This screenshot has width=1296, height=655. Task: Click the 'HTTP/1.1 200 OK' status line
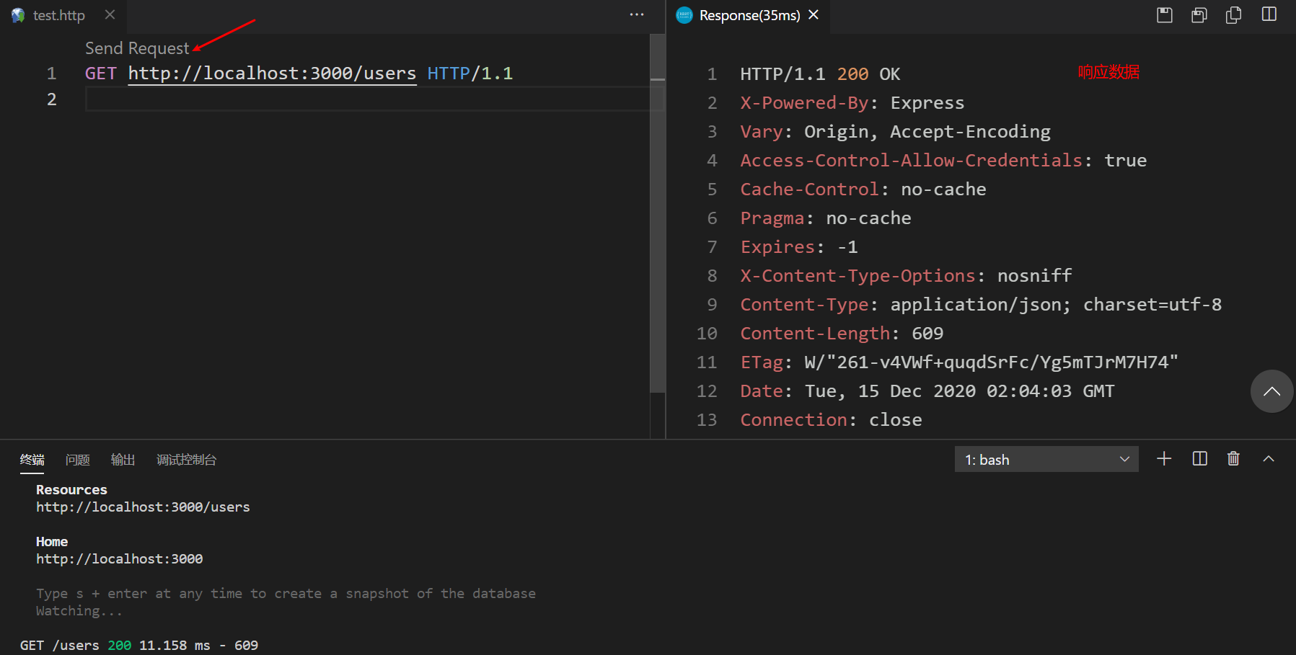click(820, 74)
